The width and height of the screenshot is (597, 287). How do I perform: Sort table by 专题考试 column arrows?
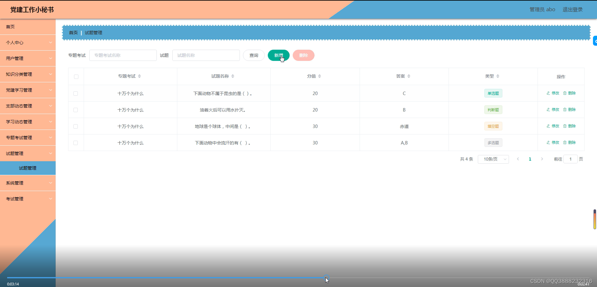pos(139,76)
